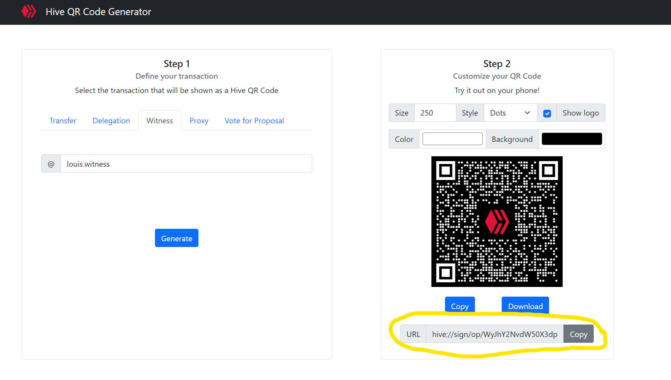Image resolution: width=671 pixels, height=380 pixels.
Task: Click the generated QR code image
Action: [x=497, y=221]
